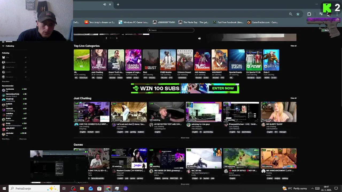Select the football tag under Cowboys stream
Viewport: 342px width, 192px height.
pyautogui.click(x=90, y=132)
